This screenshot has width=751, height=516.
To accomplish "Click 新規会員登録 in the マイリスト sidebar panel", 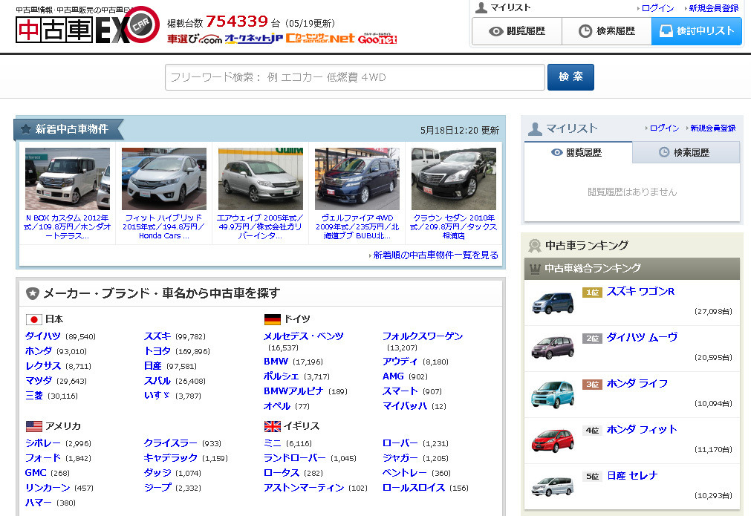I will point(712,128).
